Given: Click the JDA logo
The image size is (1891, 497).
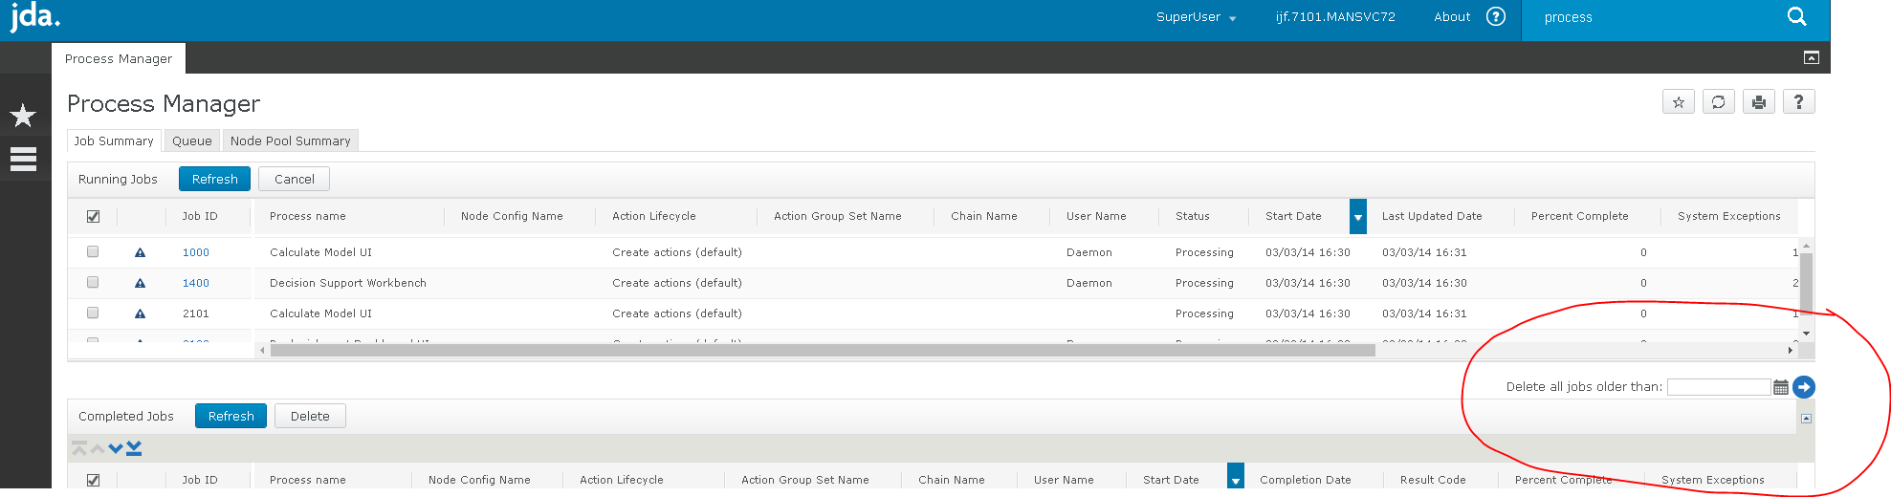Looking at the screenshot, I should (x=35, y=17).
